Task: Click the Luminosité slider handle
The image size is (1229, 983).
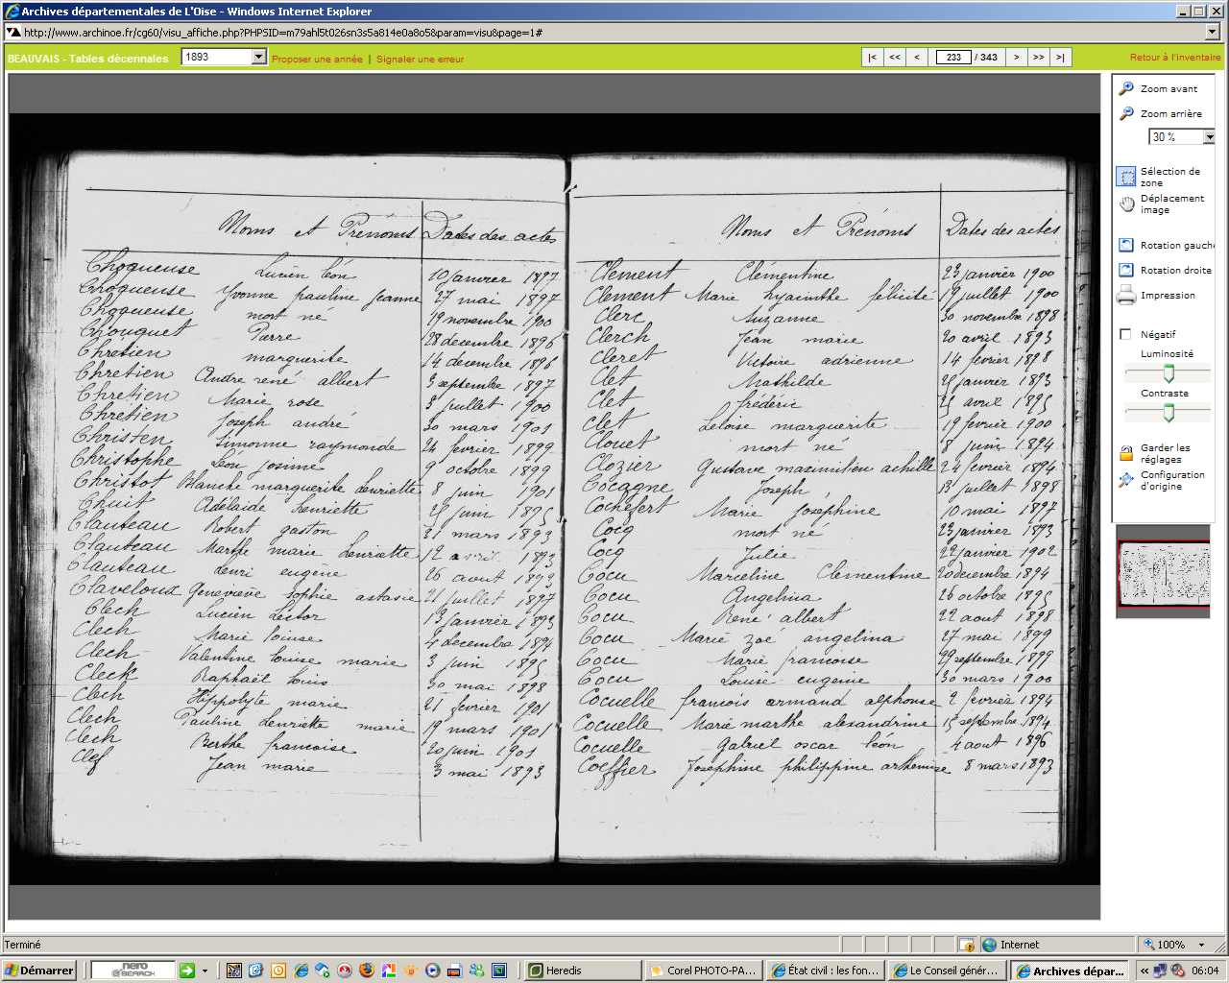Action: click(x=1169, y=373)
